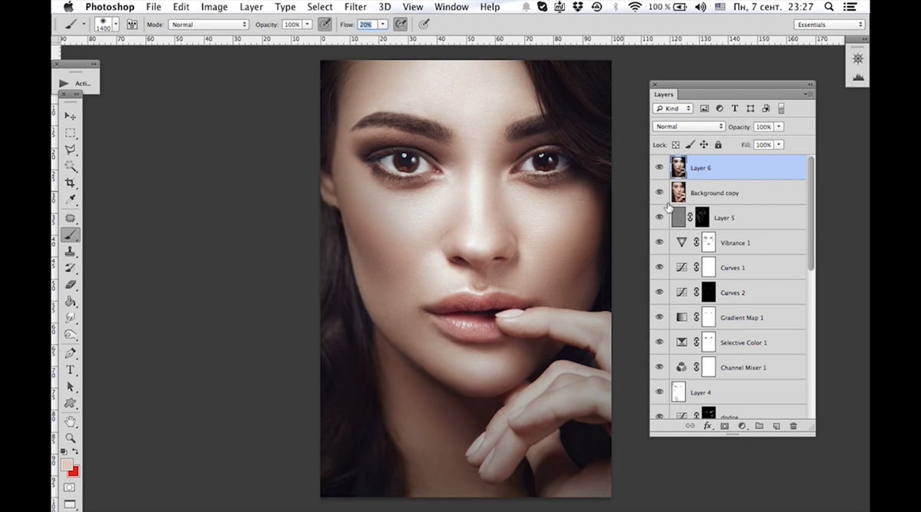
Task: Click the Flow value field
Action: pos(366,25)
